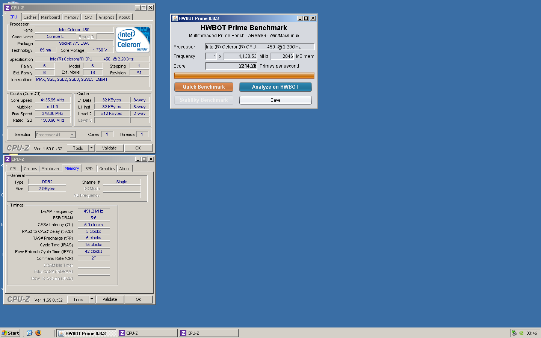Click first CPU-Z taskbar button
This screenshot has height=338, width=541.
pos(148,333)
